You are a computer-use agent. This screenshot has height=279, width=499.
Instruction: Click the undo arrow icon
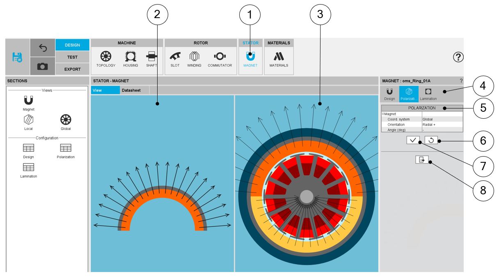[43, 48]
